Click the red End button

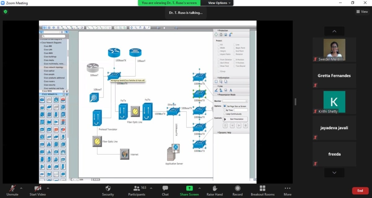[360, 191]
